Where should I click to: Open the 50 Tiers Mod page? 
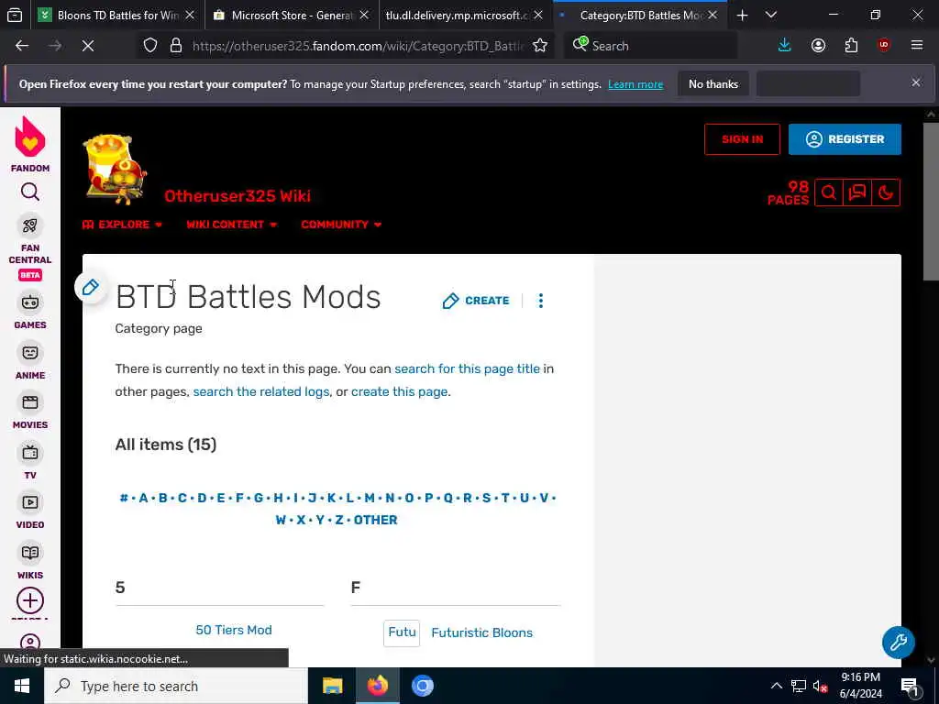234,630
